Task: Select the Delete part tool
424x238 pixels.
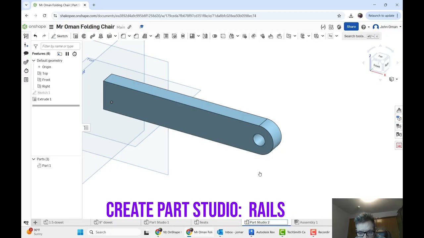Action: [x=245, y=36]
